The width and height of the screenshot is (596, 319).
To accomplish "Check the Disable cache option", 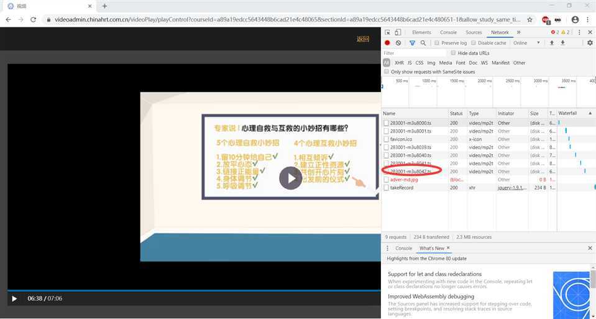I will coord(474,43).
